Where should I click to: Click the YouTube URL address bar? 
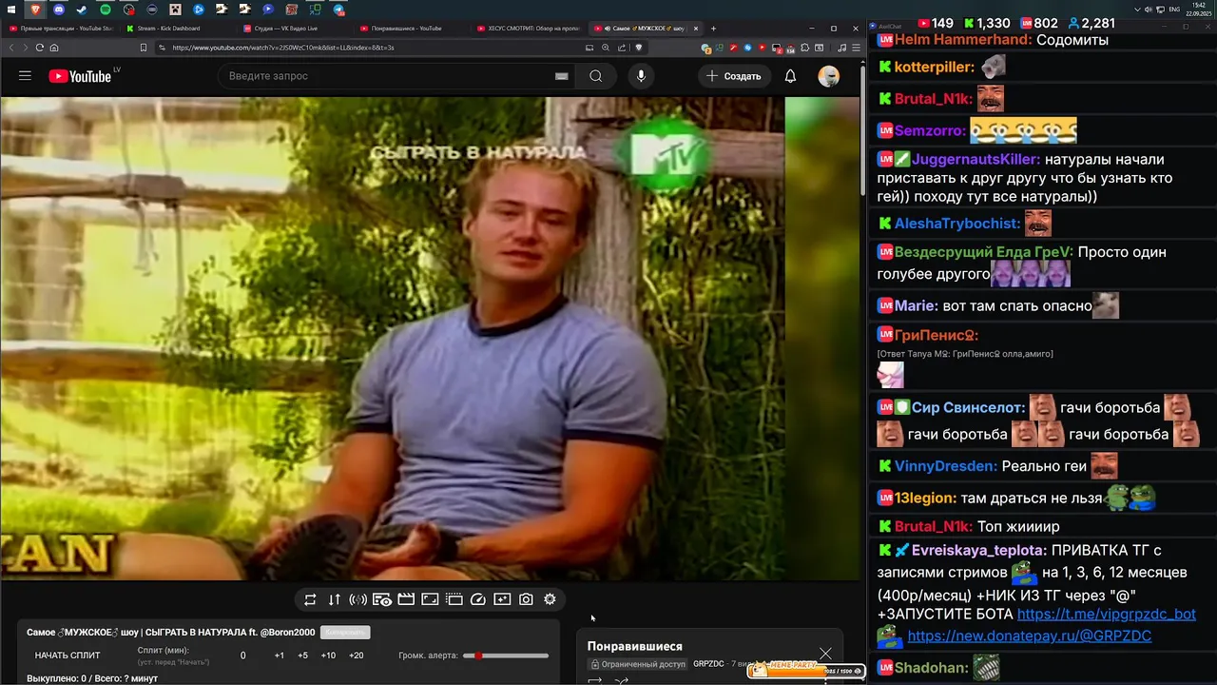pos(371,48)
